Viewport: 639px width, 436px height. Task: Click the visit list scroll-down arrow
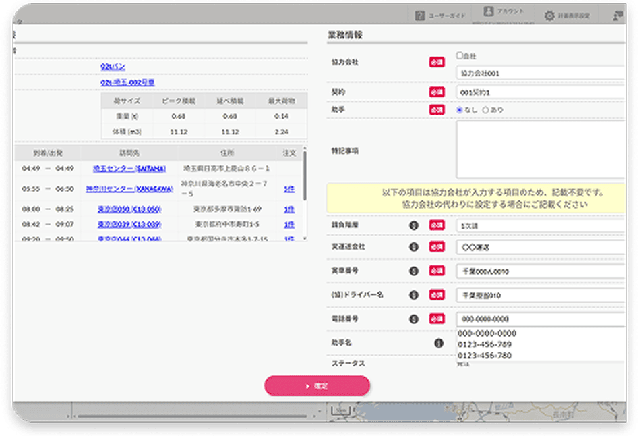(x=305, y=238)
